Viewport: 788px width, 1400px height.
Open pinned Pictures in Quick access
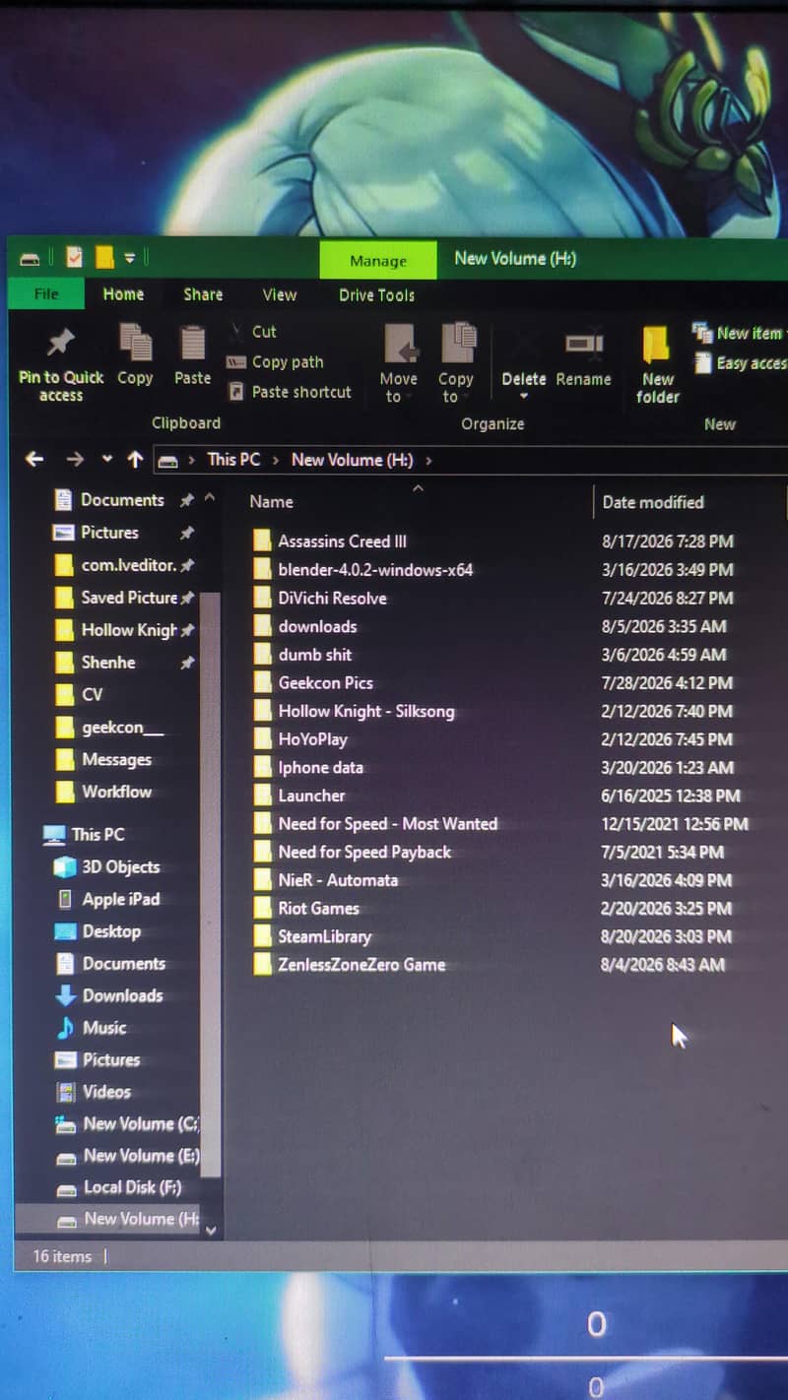(109, 533)
